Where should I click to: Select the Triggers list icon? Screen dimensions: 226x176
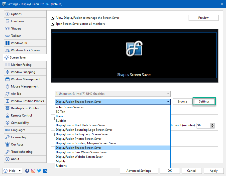point(7,28)
